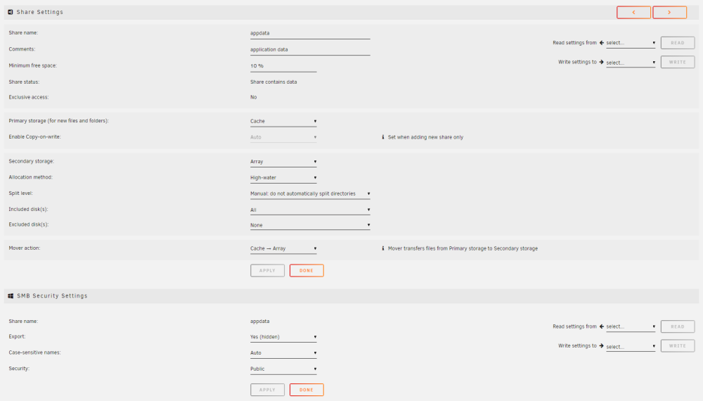Click the Share Settings header icon

pos(11,12)
